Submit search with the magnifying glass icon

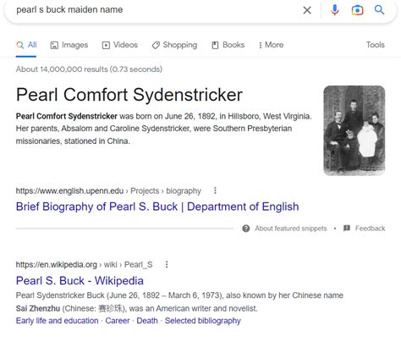[x=379, y=9]
